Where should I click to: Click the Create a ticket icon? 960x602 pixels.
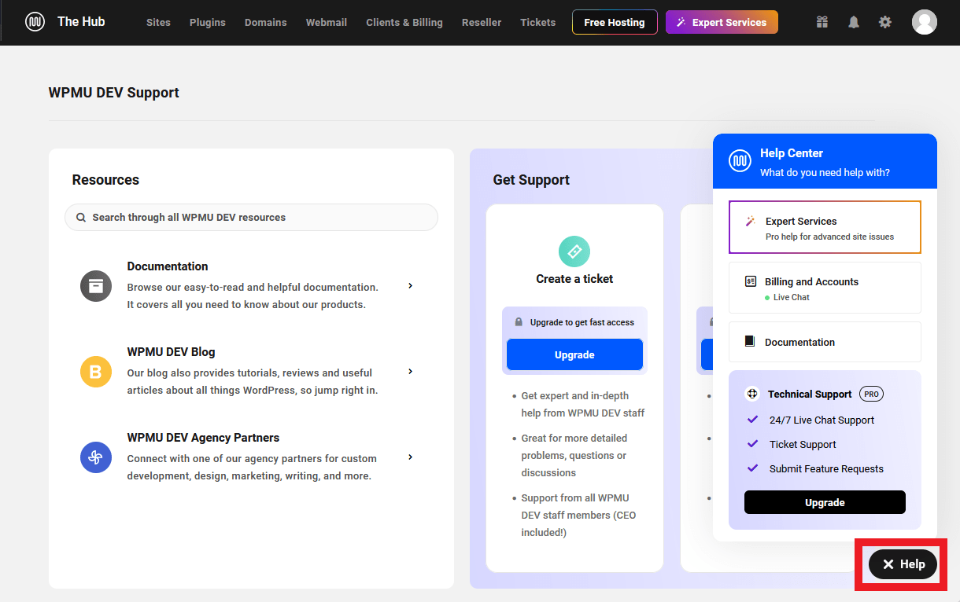click(574, 251)
